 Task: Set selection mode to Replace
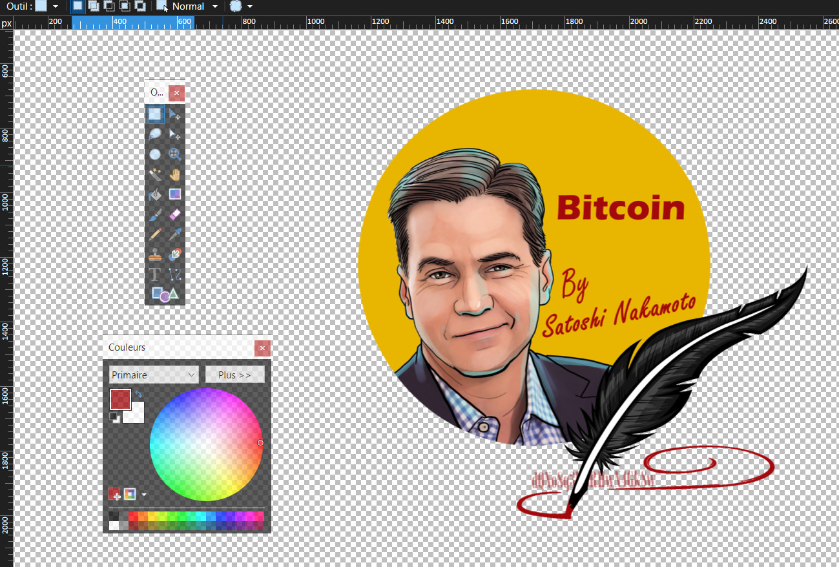click(x=78, y=6)
